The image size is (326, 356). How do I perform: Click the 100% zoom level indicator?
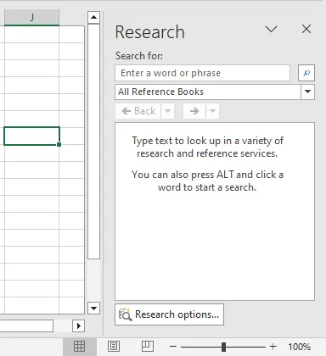point(300,347)
